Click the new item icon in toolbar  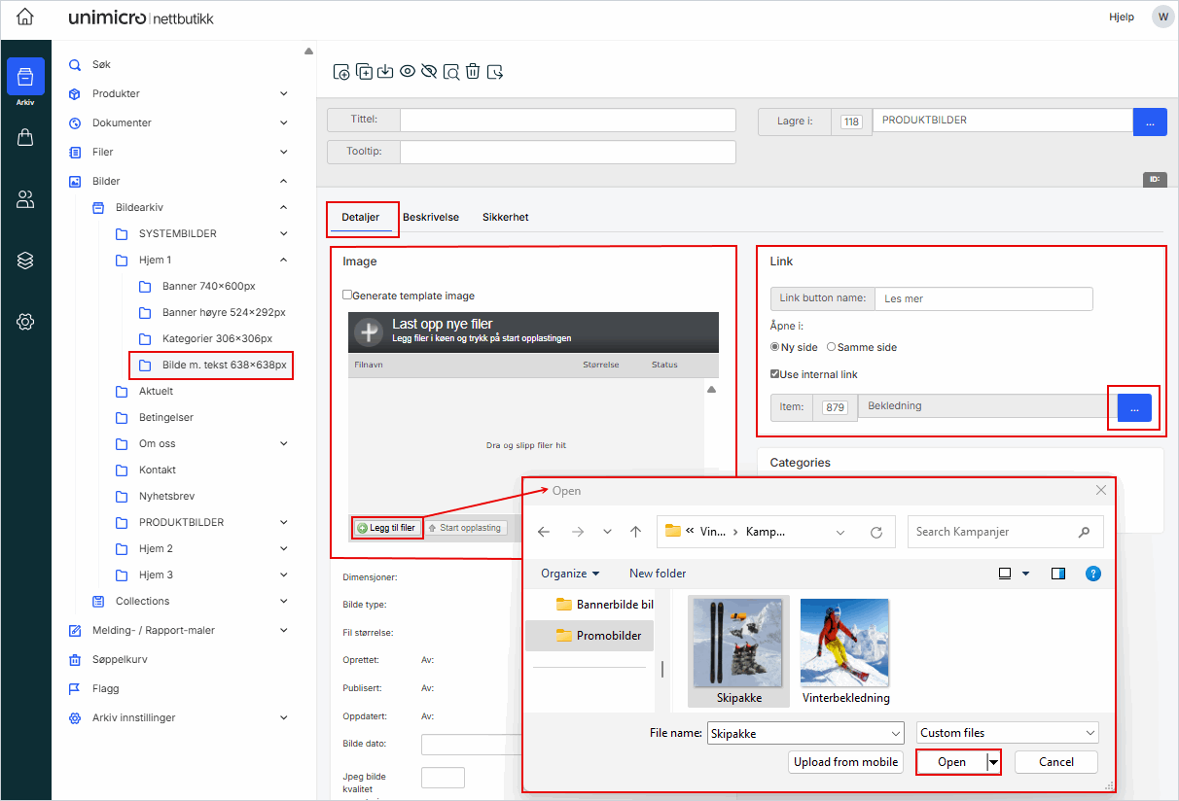341,72
